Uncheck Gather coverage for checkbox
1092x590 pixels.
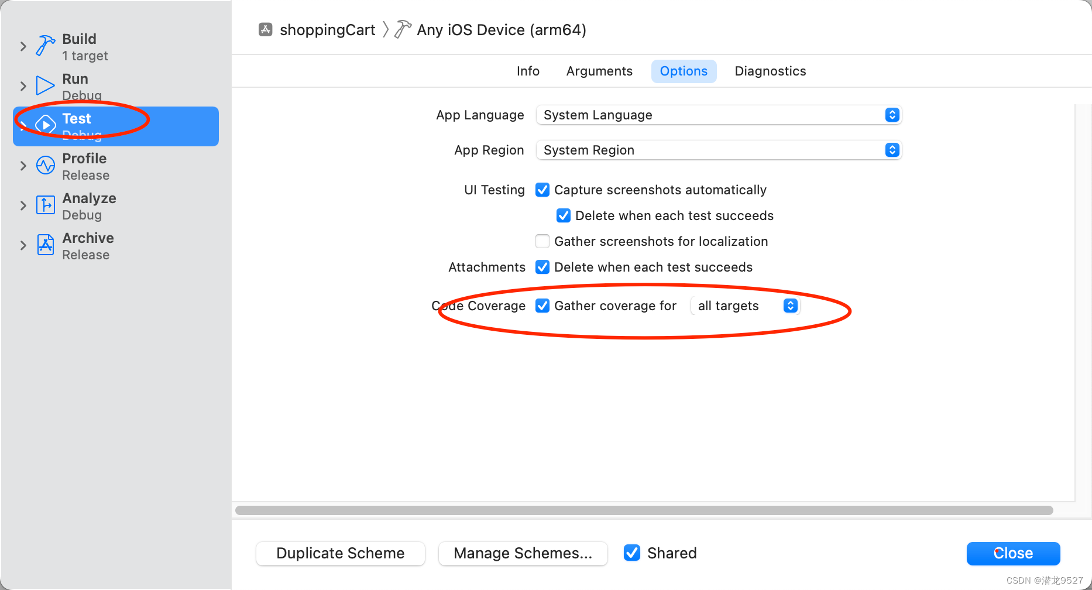pos(542,306)
